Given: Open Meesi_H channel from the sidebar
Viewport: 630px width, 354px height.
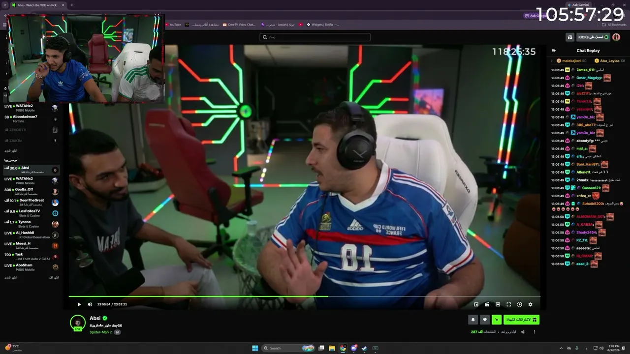Looking at the screenshot, I should coord(31,245).
